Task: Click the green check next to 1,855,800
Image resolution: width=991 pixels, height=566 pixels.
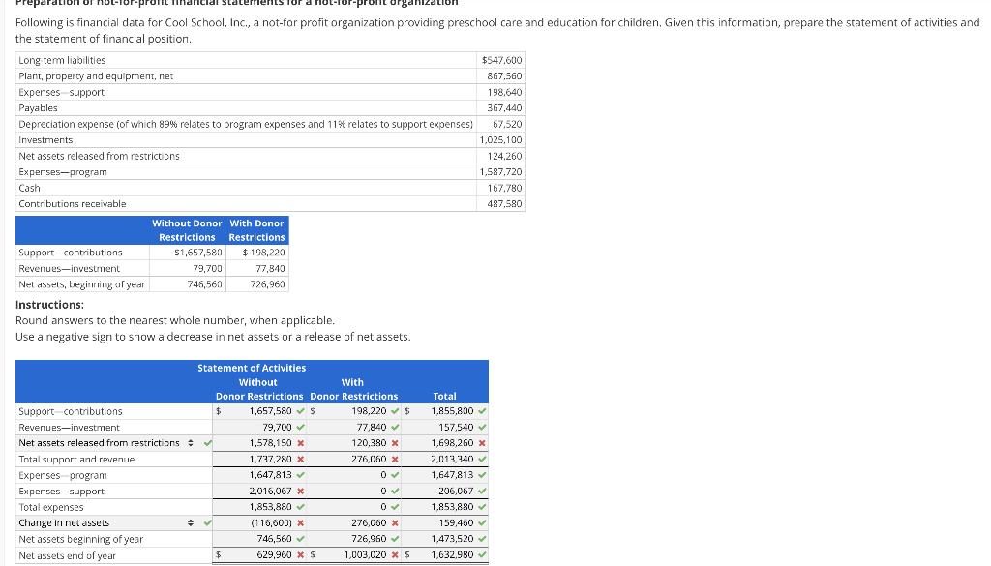Action: coord(482,411)
